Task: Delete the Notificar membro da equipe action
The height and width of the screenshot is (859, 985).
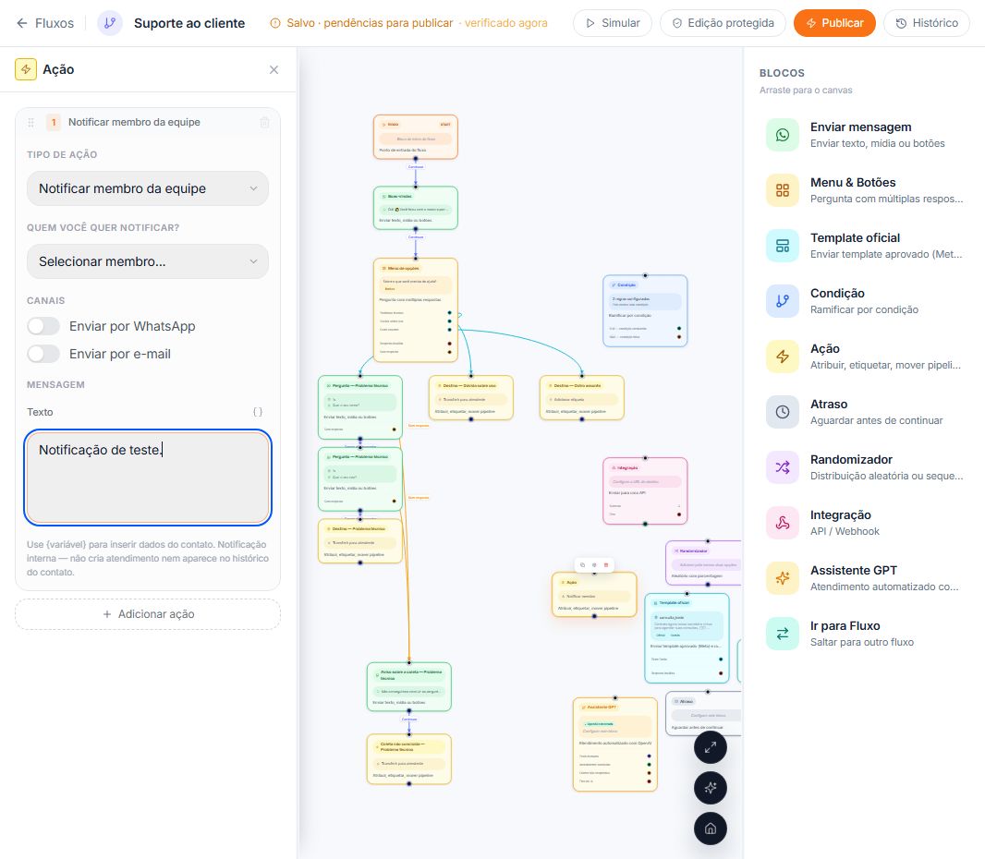Action: pyautogui.click(x=265, y=123)
